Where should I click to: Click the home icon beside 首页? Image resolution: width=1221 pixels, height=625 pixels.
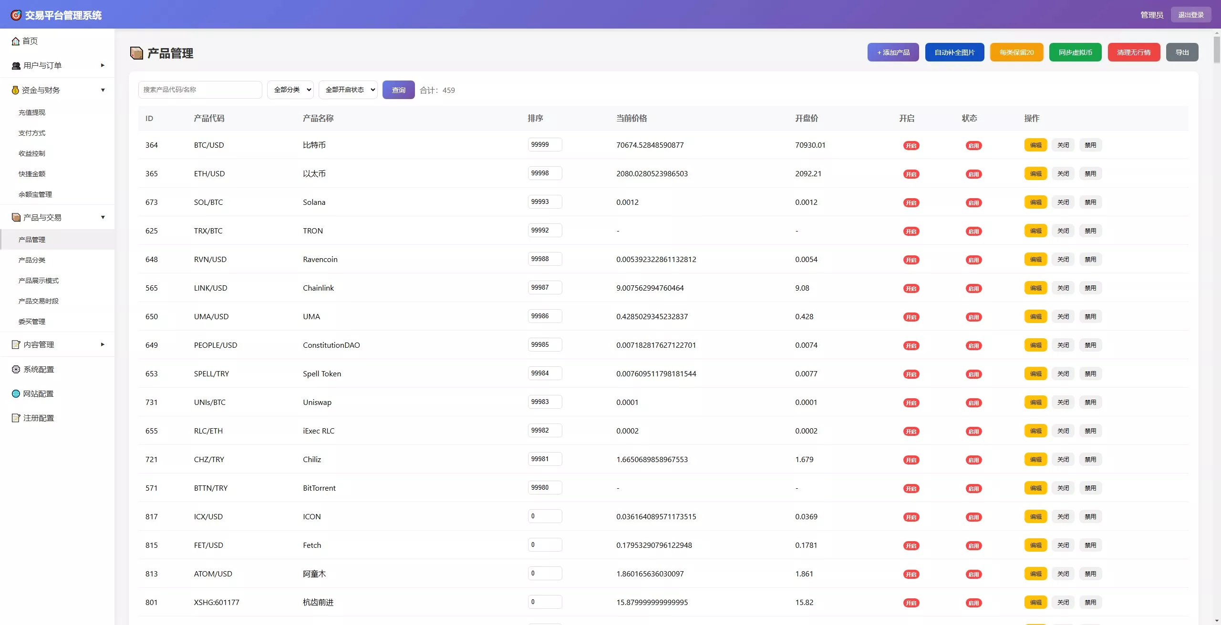(16, 41)
